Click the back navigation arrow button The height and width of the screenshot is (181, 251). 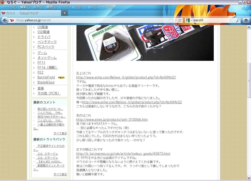click(5, 20)
